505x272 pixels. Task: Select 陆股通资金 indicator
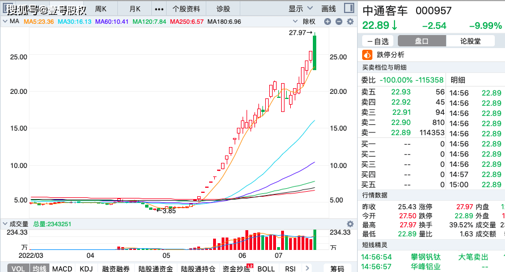[x=155, y=269]
